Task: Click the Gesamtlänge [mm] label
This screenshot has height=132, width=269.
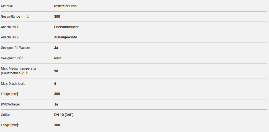Action: 15,17
